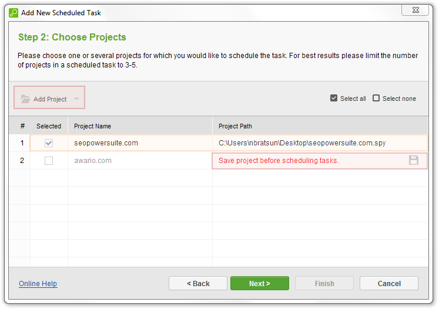
Task: Click the Selected column header
Action: 49,126
